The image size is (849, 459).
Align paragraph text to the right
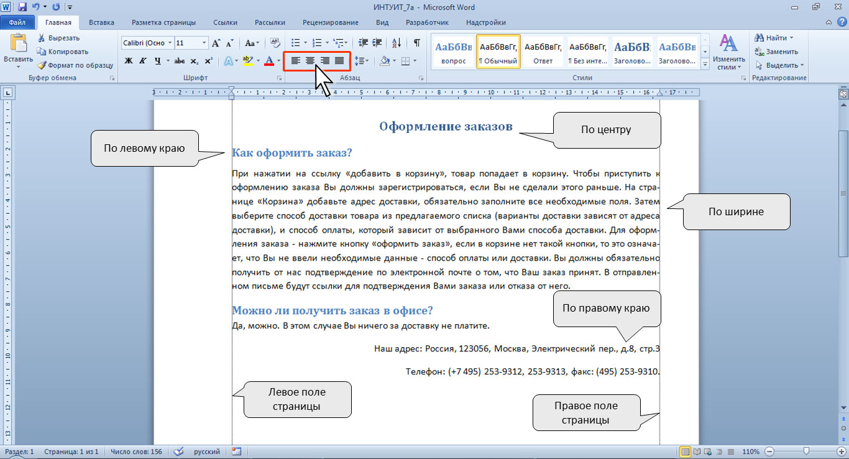324,60
